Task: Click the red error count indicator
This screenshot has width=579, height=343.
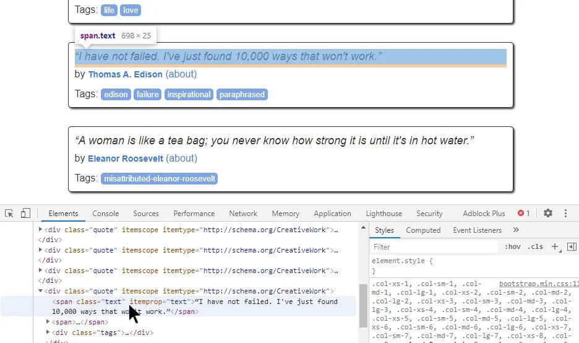Action: [523, 213]
